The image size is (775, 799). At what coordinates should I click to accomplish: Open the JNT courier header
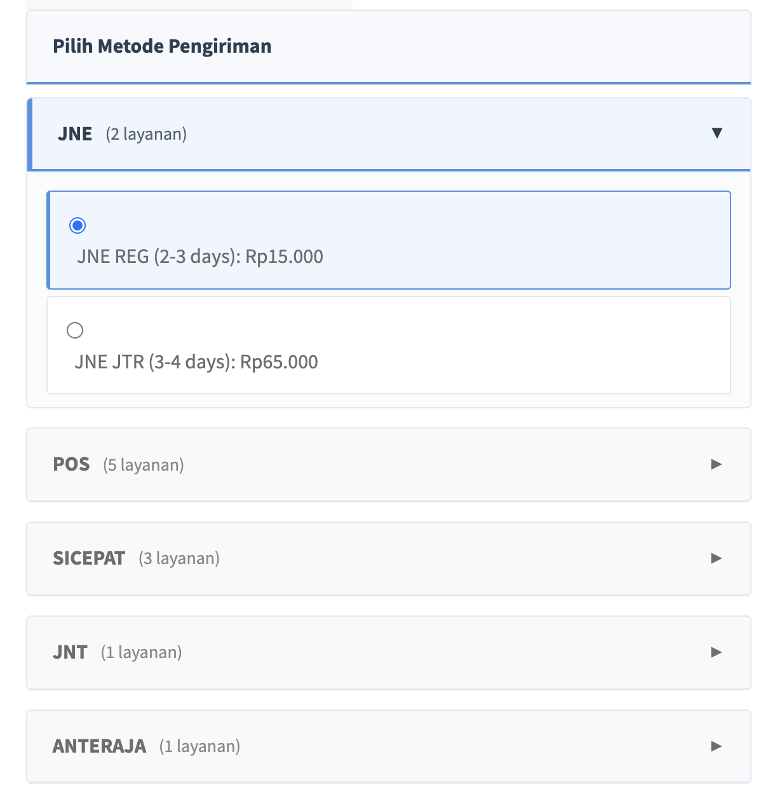pyautogui.click(x=70, y=652)
